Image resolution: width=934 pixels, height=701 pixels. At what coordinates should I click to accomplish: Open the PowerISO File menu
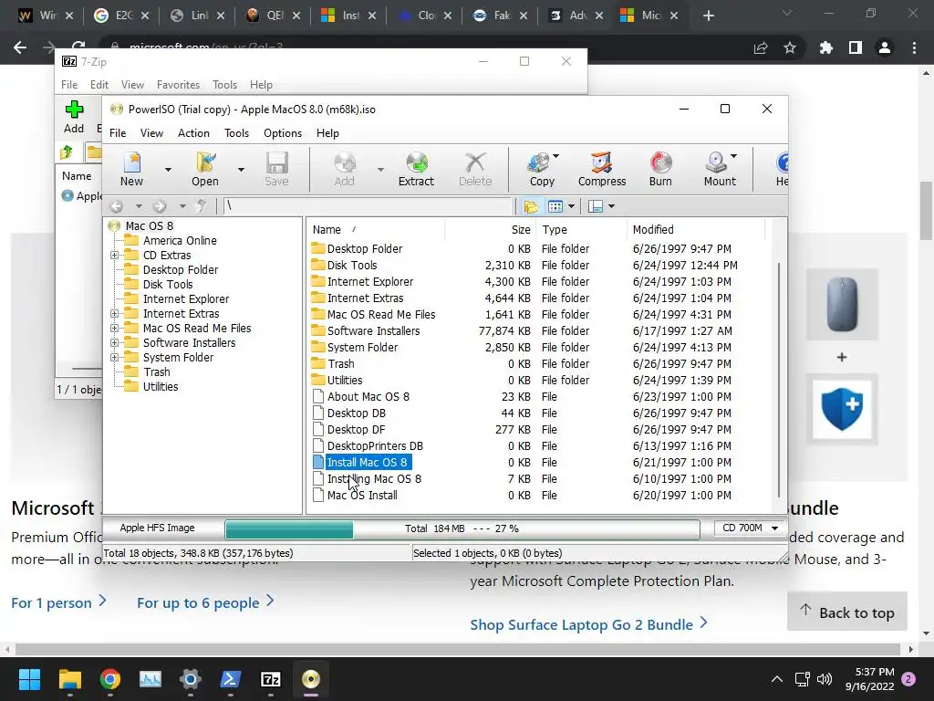coord(118,133)
